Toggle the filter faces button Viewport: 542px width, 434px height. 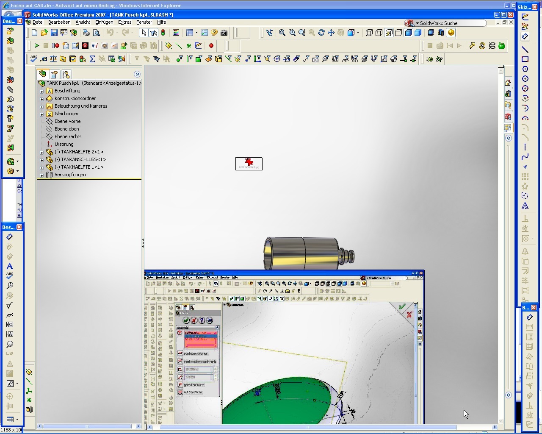point(199,59)
